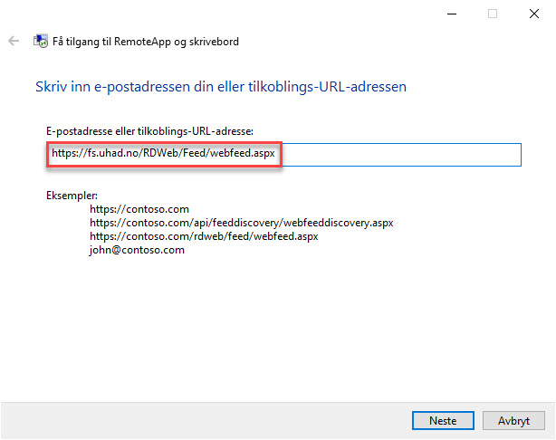The height and width of the screenshot is (440, 556).
Task: Click the 'Få tilgang til RemoteApp og skrivebord' title
Action: pyautogui.click(x=146, y=42)
